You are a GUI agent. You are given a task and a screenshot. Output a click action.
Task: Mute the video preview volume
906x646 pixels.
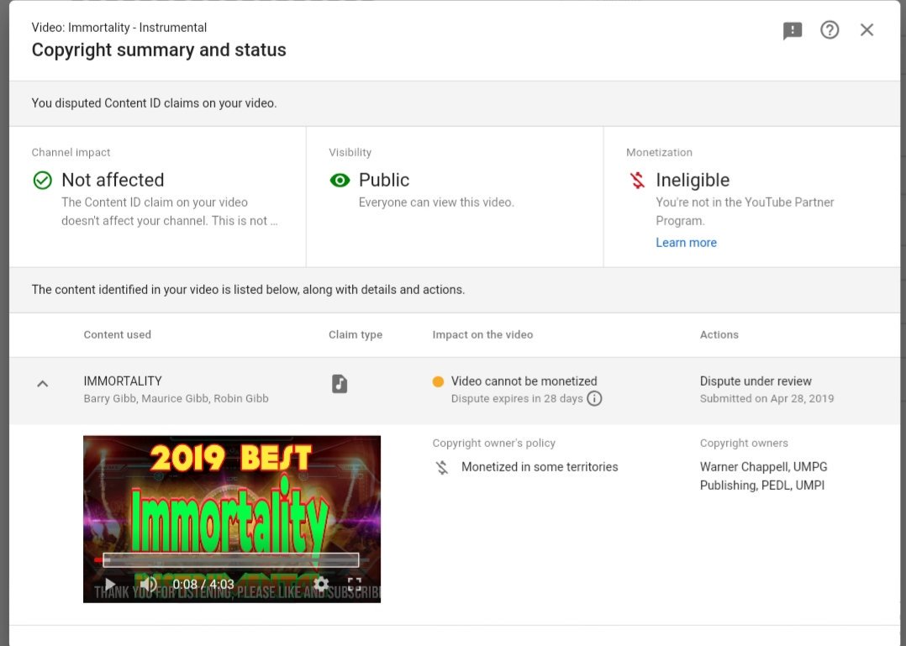[x=149, y=584]
